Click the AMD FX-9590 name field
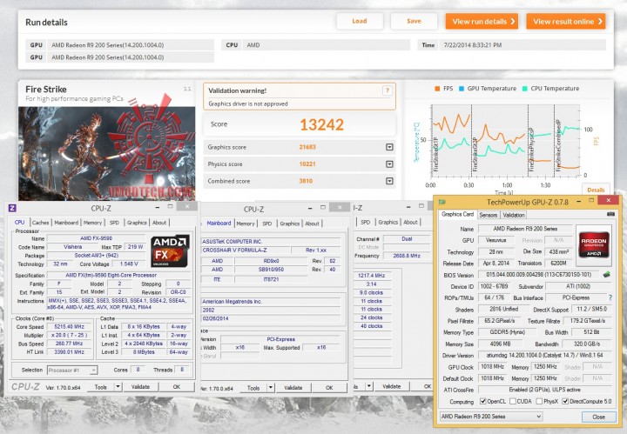 (x=98, y=238)
